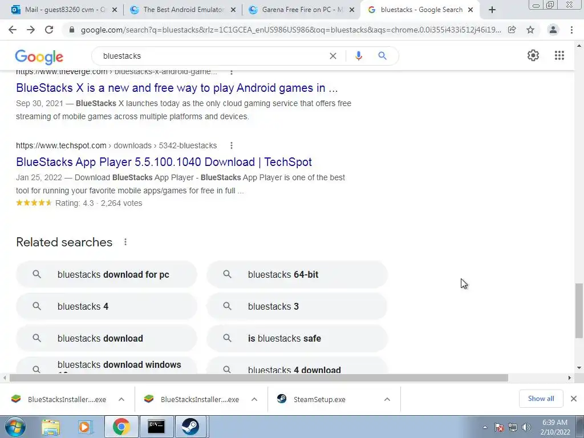584x438 pixels.
Task: Open the Google apps grid
Action: point(559,55)
